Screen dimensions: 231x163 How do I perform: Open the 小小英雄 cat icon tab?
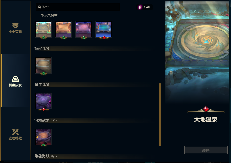[x=15, y=28]
